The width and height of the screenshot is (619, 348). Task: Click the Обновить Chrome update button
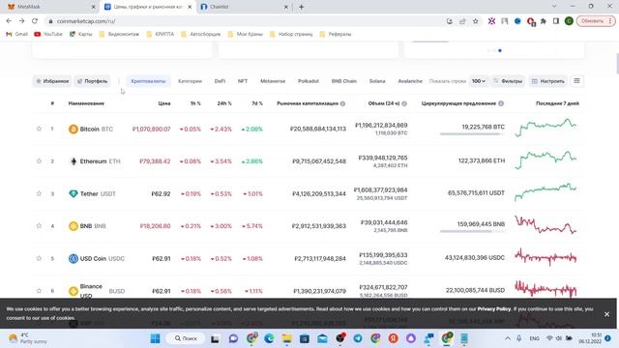[592, 21]
